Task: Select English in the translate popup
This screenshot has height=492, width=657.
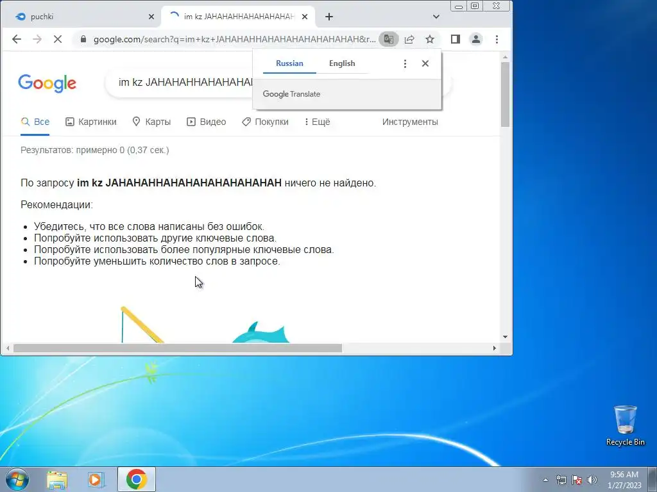Action: pos(342,63)
